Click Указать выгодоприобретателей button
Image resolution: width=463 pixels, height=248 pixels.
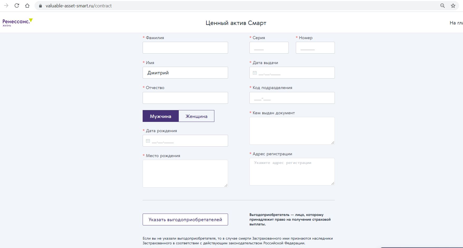point(185,220)
